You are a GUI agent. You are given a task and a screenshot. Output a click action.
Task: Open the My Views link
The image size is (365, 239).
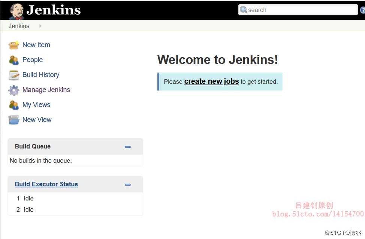(x=36, y=105)
